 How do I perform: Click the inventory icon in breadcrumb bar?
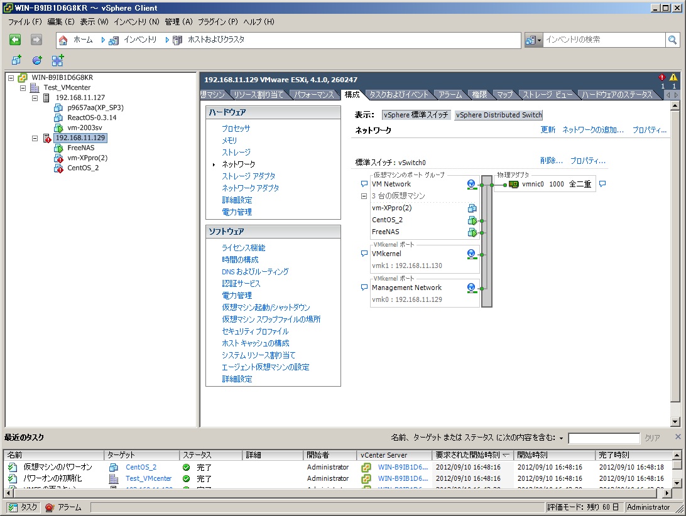(114, 41)
